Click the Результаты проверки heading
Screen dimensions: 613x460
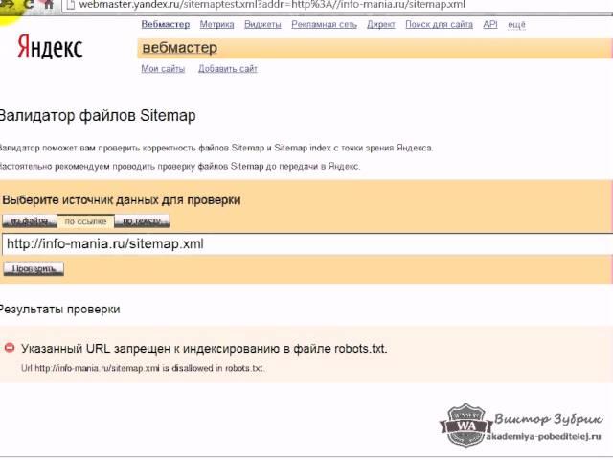click(59, 310)
